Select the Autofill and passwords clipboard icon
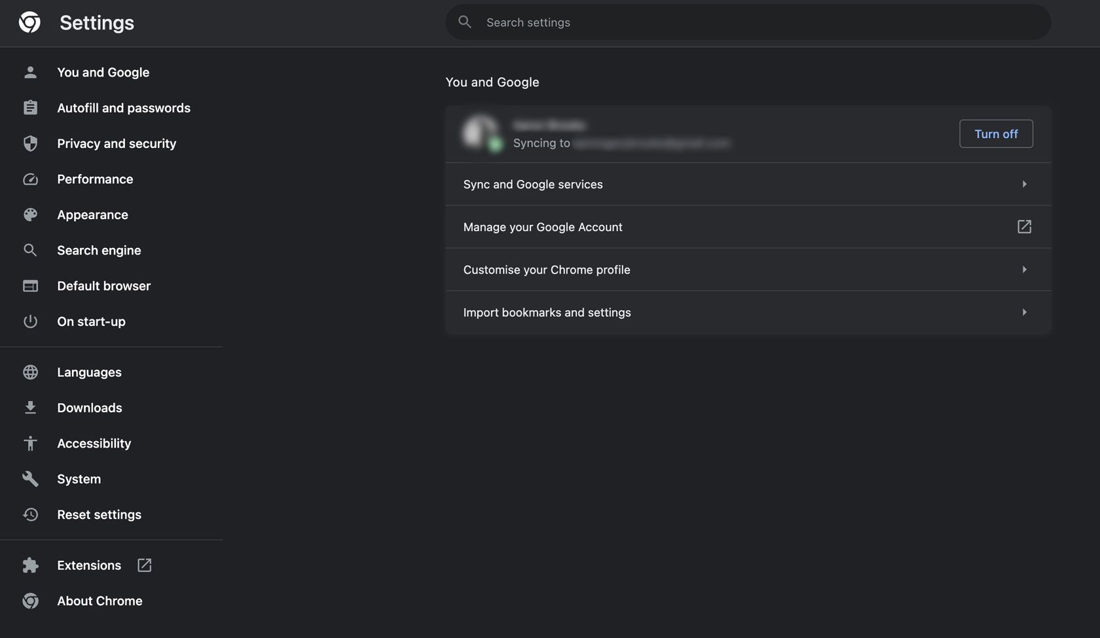 click(x=30, y=107)
